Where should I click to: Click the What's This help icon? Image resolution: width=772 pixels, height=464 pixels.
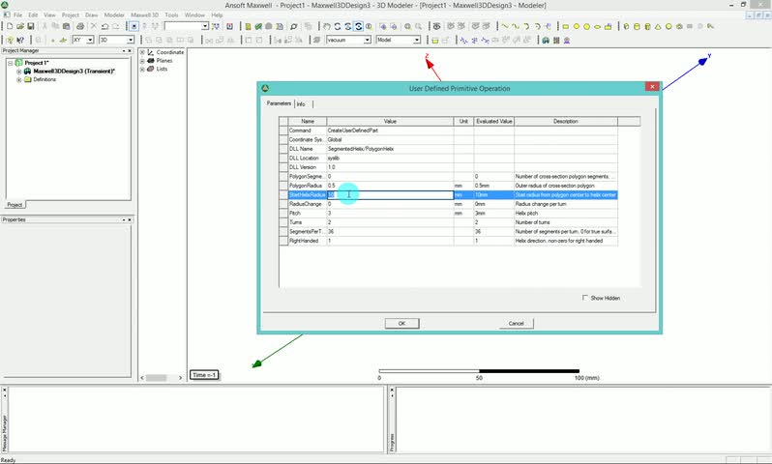point(20,40)
